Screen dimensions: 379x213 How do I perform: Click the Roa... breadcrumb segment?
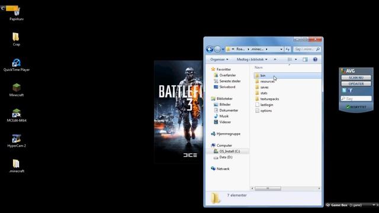[240, 49]
